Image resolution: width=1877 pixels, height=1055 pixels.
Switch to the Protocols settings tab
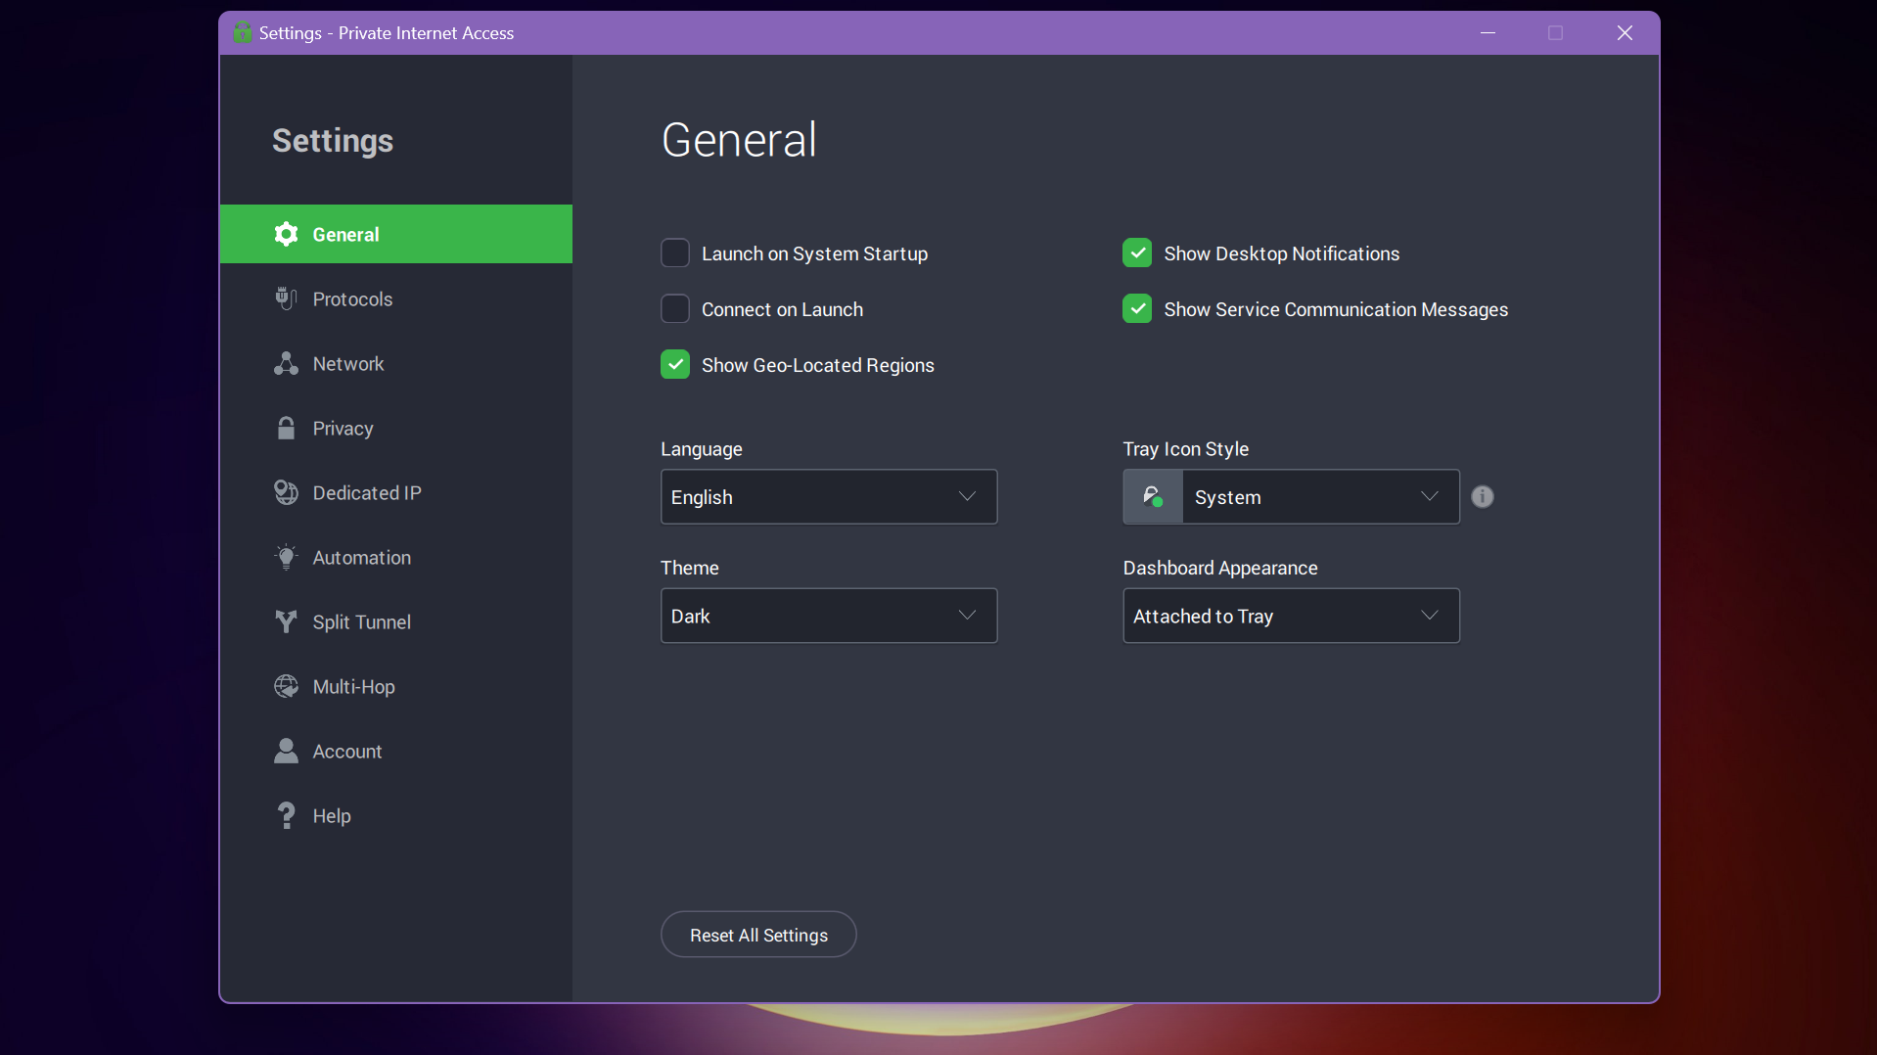point(396,298)
